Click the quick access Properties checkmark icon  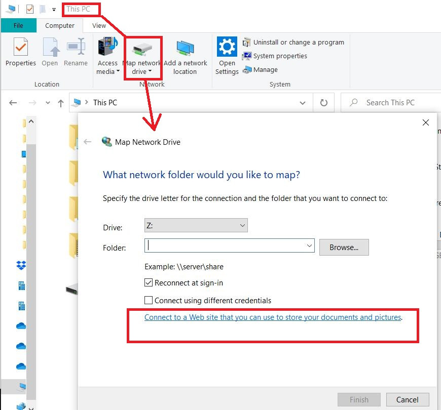coord(30,9)
